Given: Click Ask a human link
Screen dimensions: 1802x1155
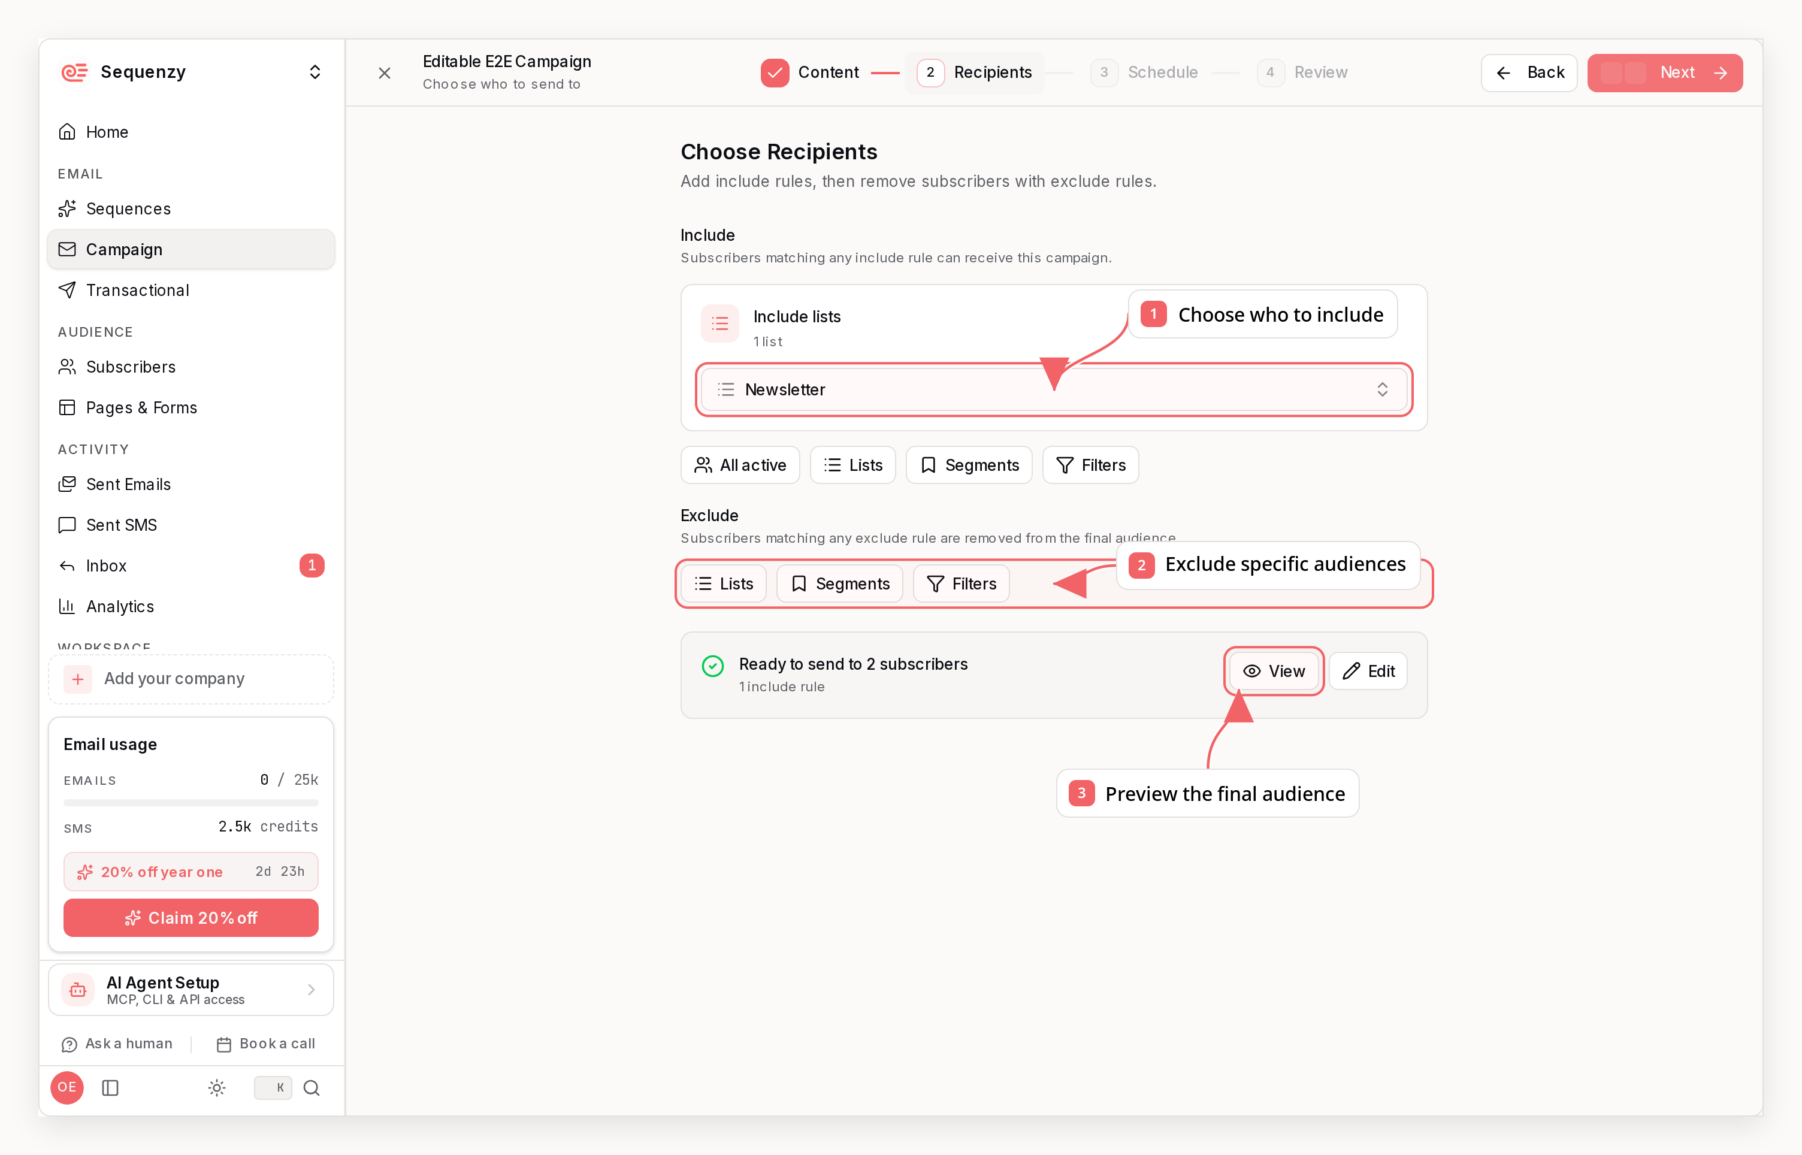Looking at the screenshot, I should coord(117,1044).
